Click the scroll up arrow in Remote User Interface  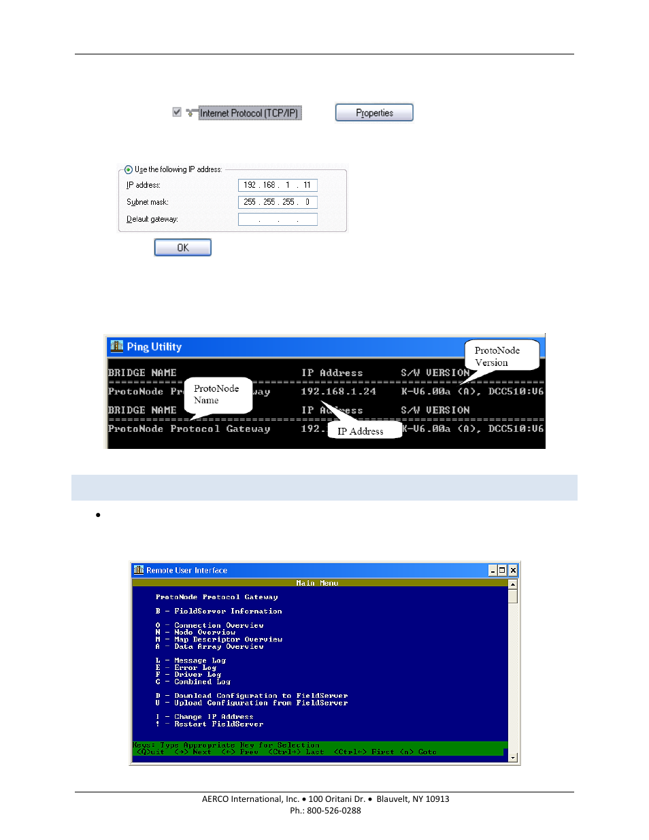tap(513, 584)
